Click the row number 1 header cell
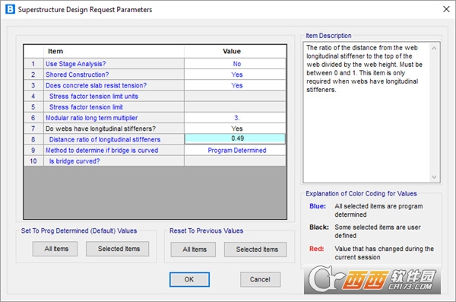Screen dimensions: 456x302 click(x=33, y=64)
